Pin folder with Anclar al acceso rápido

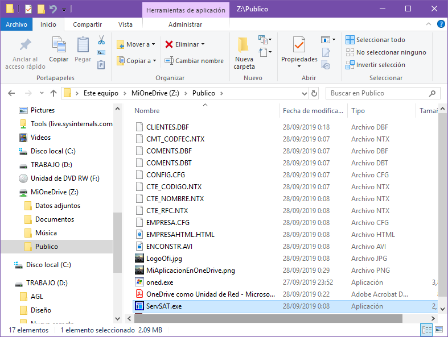[25, 54]
